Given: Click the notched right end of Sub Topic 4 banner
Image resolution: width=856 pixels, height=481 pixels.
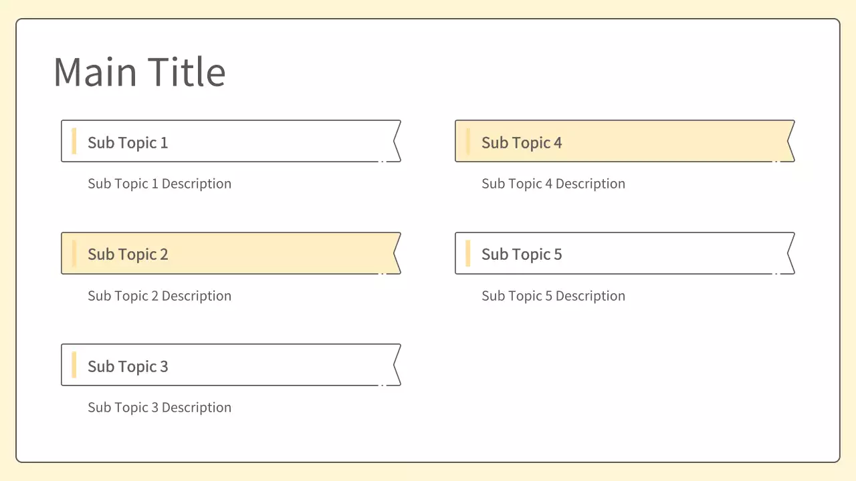Looking at the screenshot, I should [787, 141].
